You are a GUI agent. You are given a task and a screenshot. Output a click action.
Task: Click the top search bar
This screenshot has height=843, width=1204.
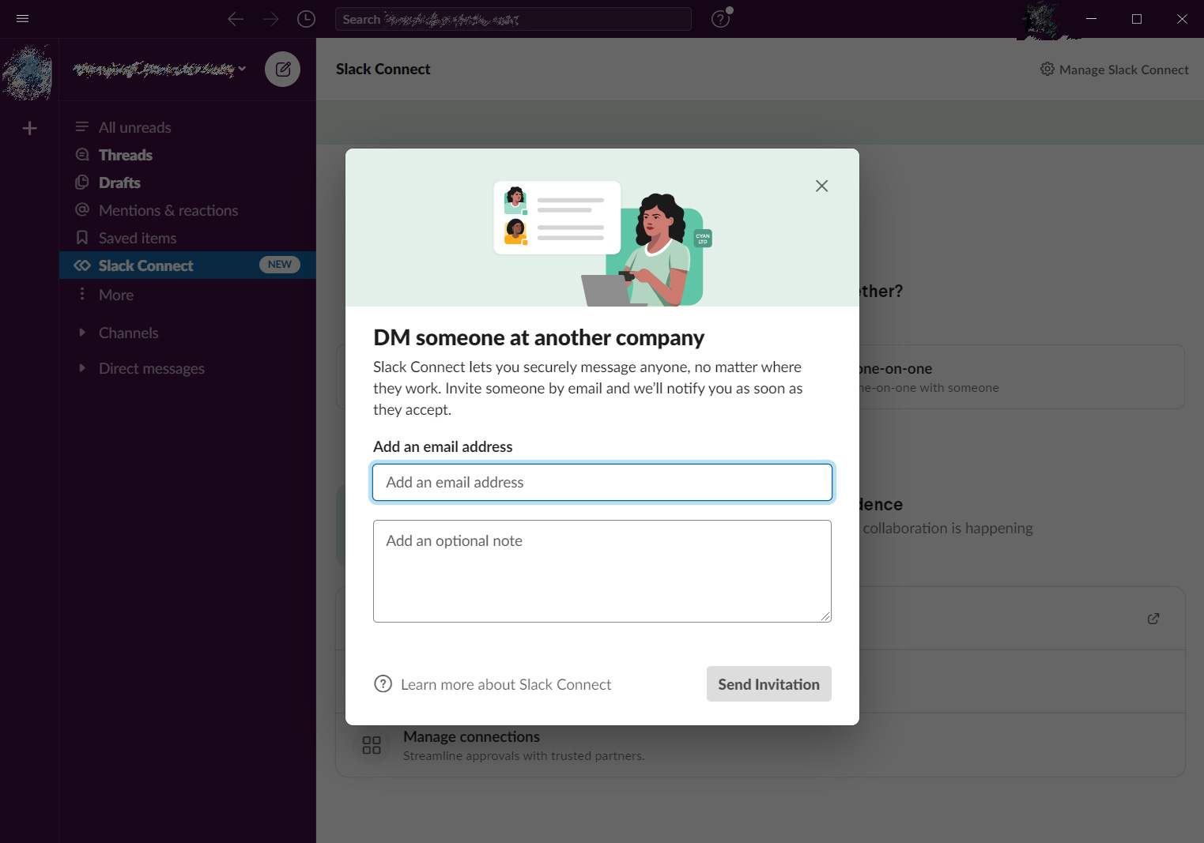pyautogui.click(x=513, y=19)
